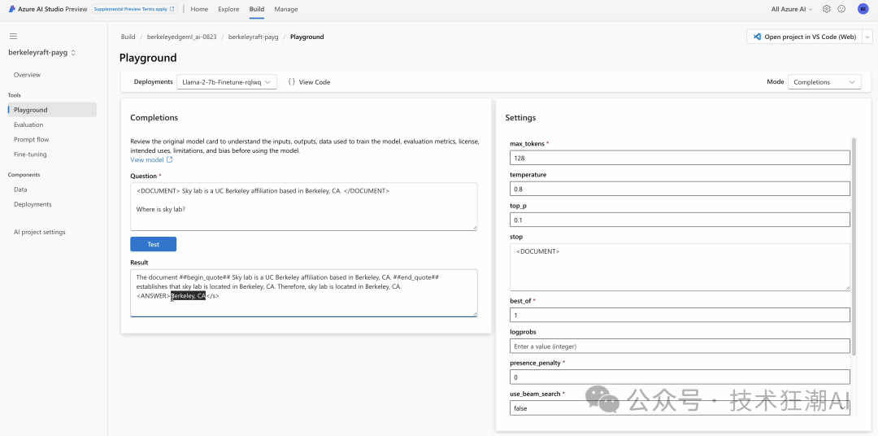Click the Settings panel vertical scrollbar
This screenshot has width=878, height=436.
tap(854, 246)
